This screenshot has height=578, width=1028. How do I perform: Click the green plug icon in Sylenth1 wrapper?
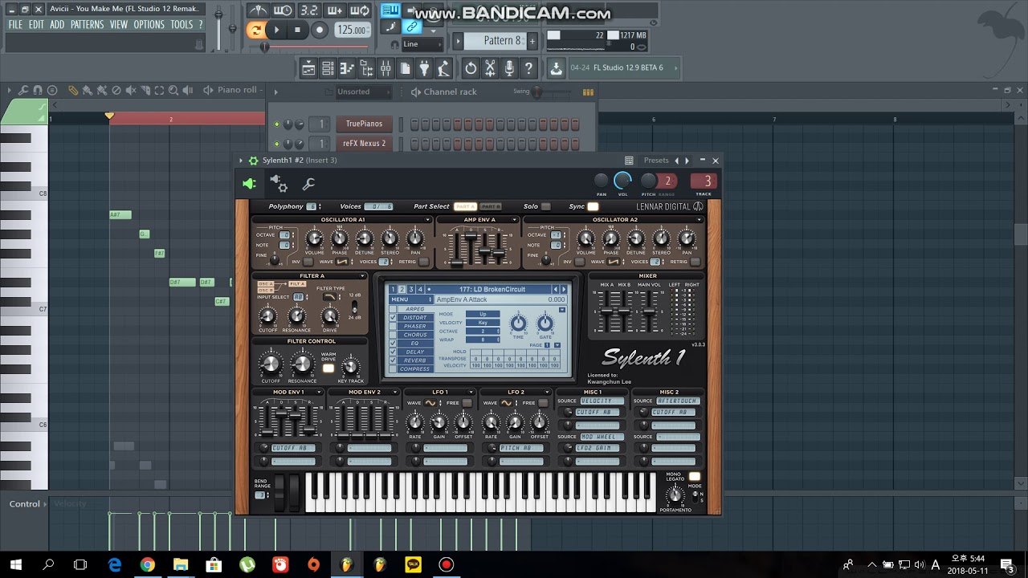pos(249,183)
